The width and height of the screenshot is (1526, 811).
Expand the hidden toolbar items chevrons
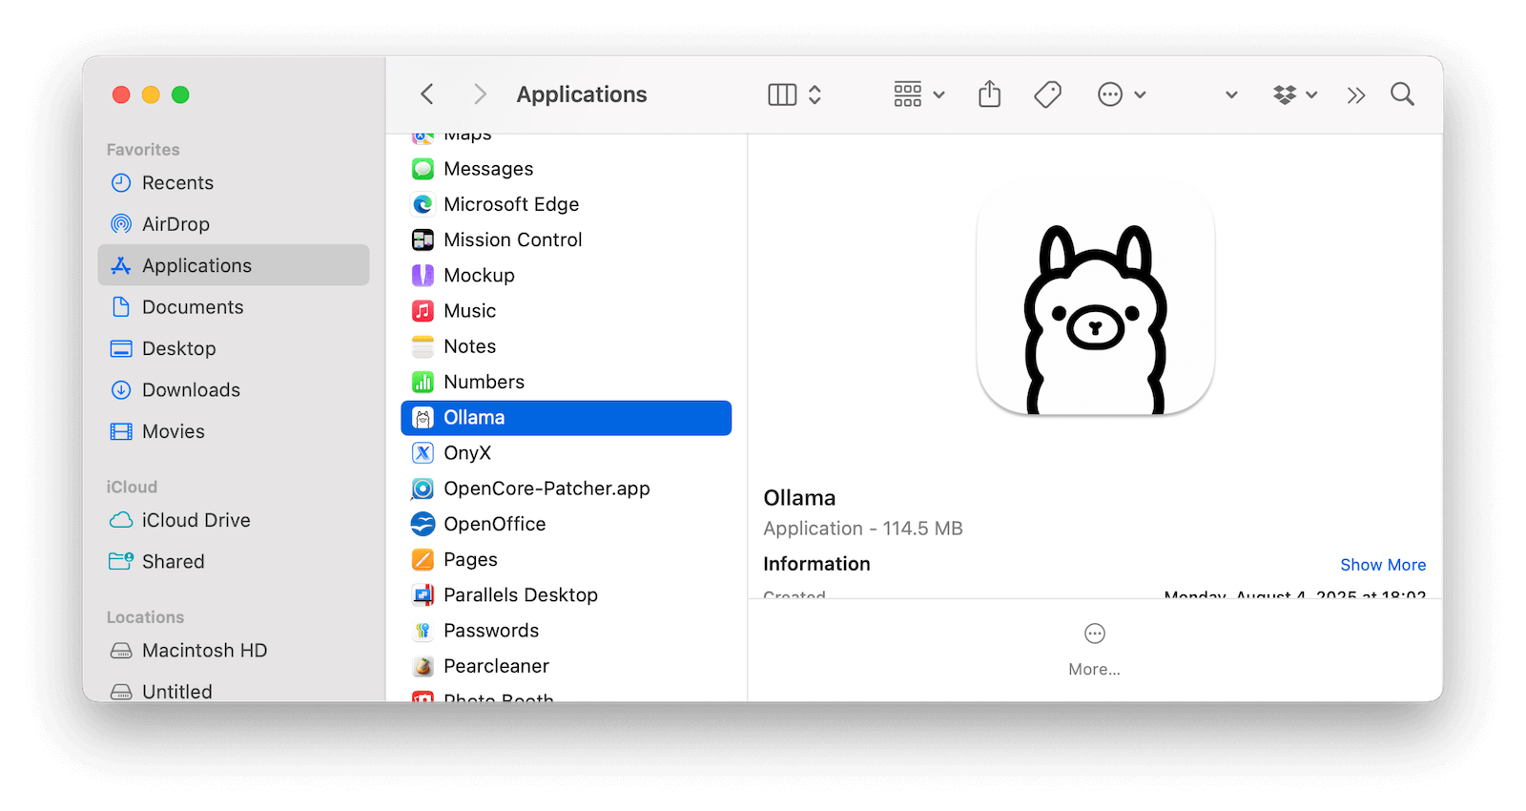(x=1356, y=94)
